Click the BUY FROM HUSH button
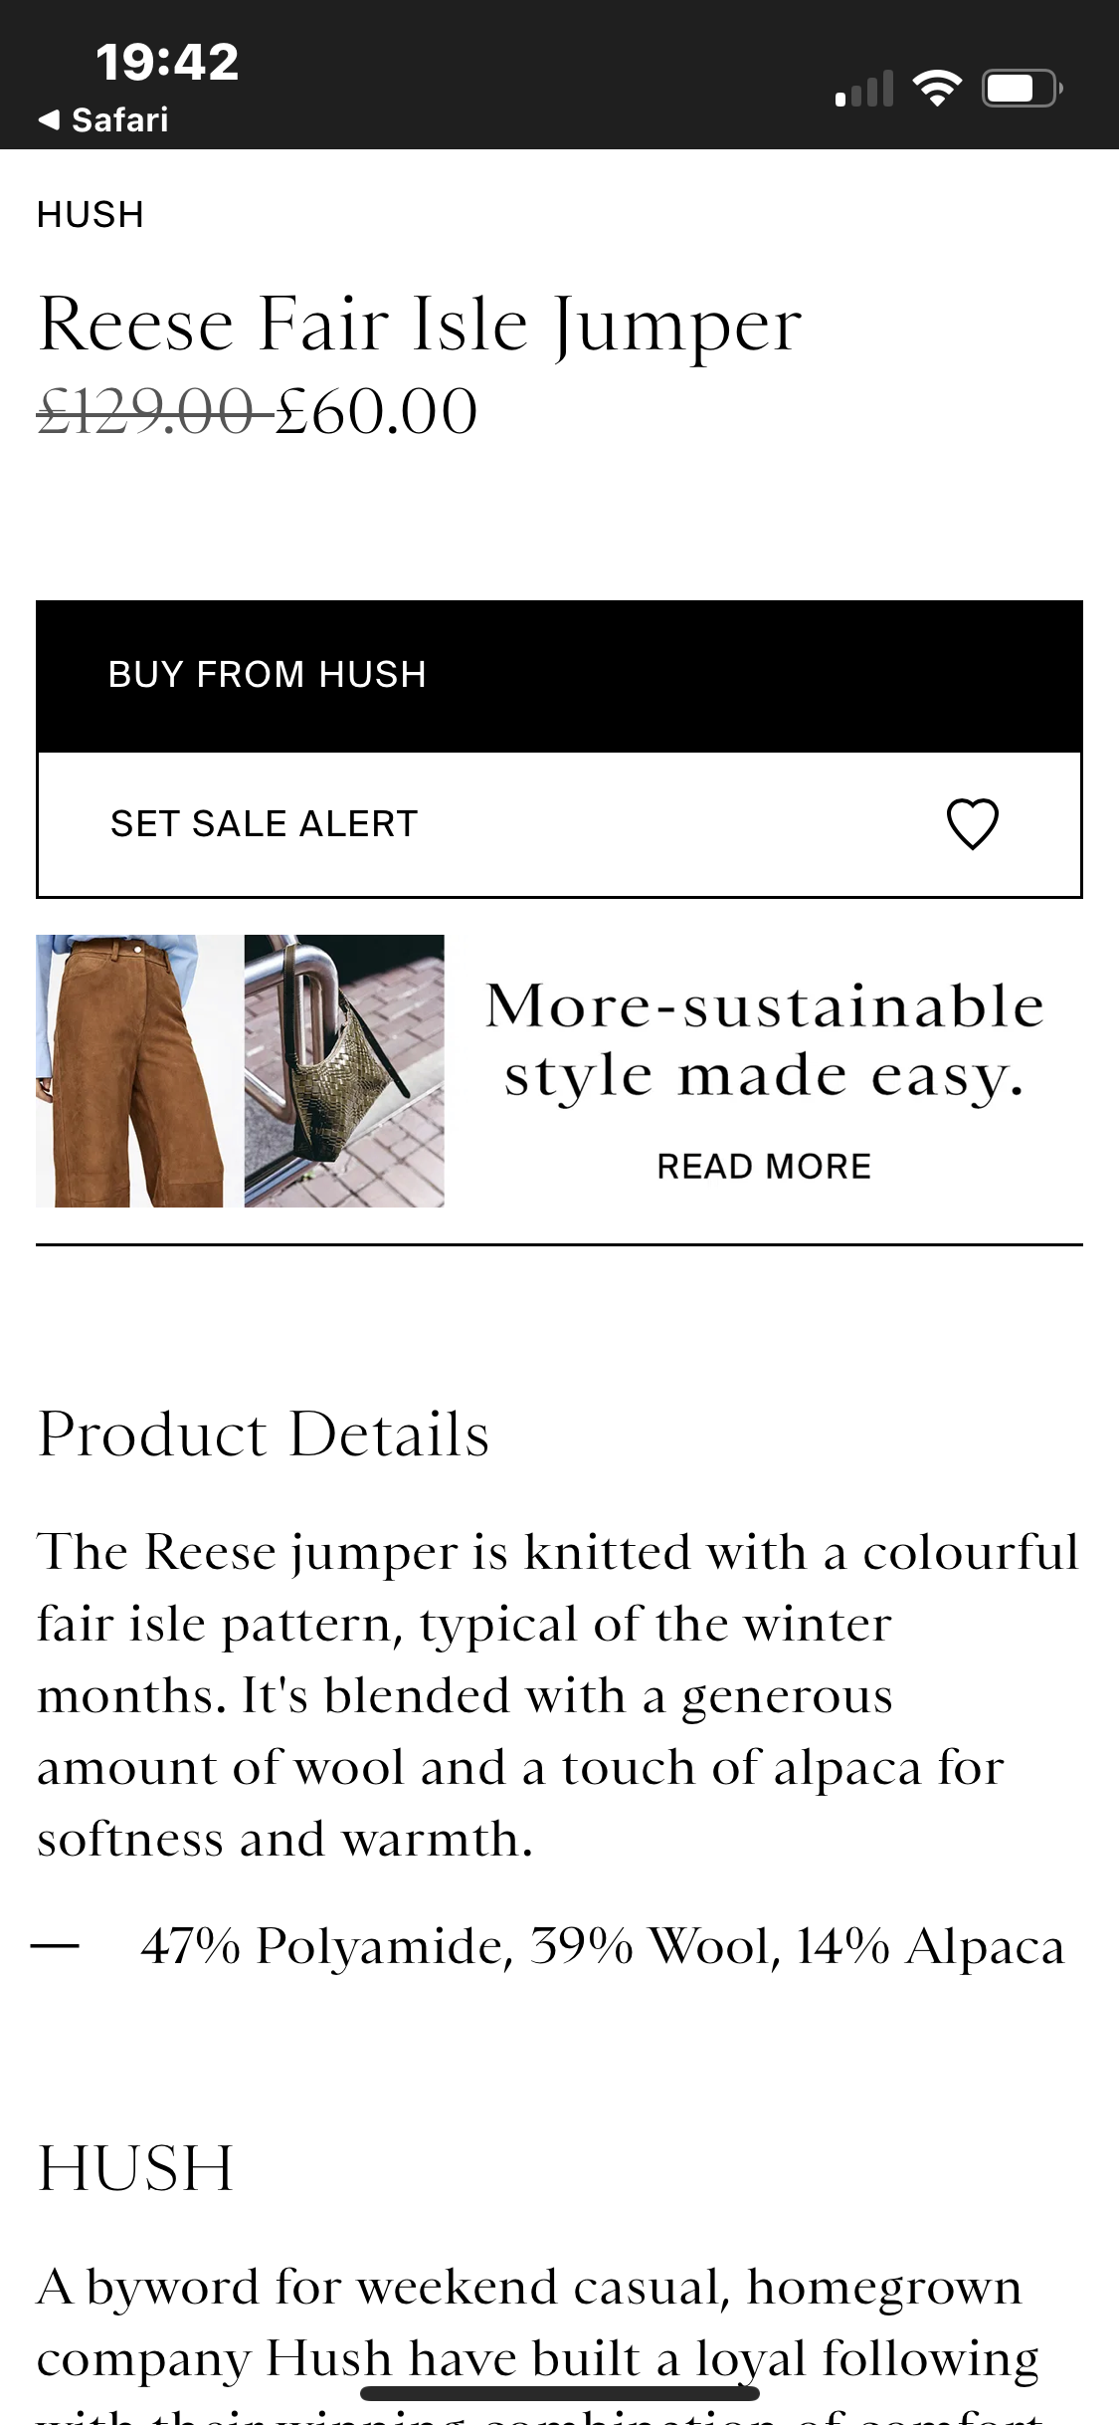The height and width of the screenshot is (2425, 1119). pos(559,676)
